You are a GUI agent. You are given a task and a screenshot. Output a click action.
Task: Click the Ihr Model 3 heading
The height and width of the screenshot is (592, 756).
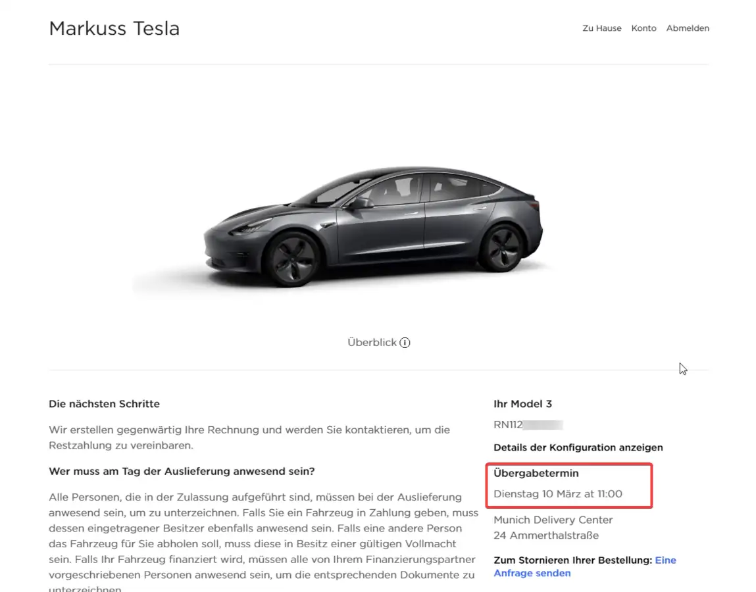522,404
